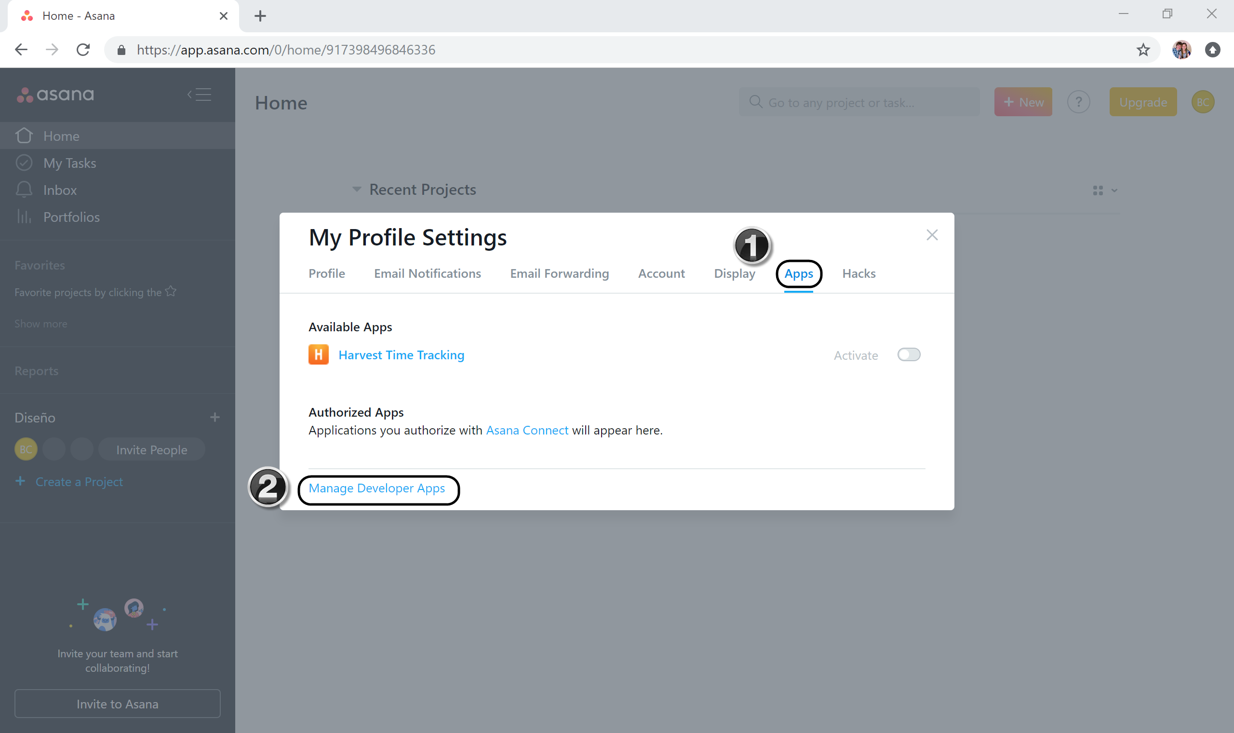This screenshot has width=1234, height=733.
Task: Collapse the Recent Projects section arrow
Action: point(356,190)
